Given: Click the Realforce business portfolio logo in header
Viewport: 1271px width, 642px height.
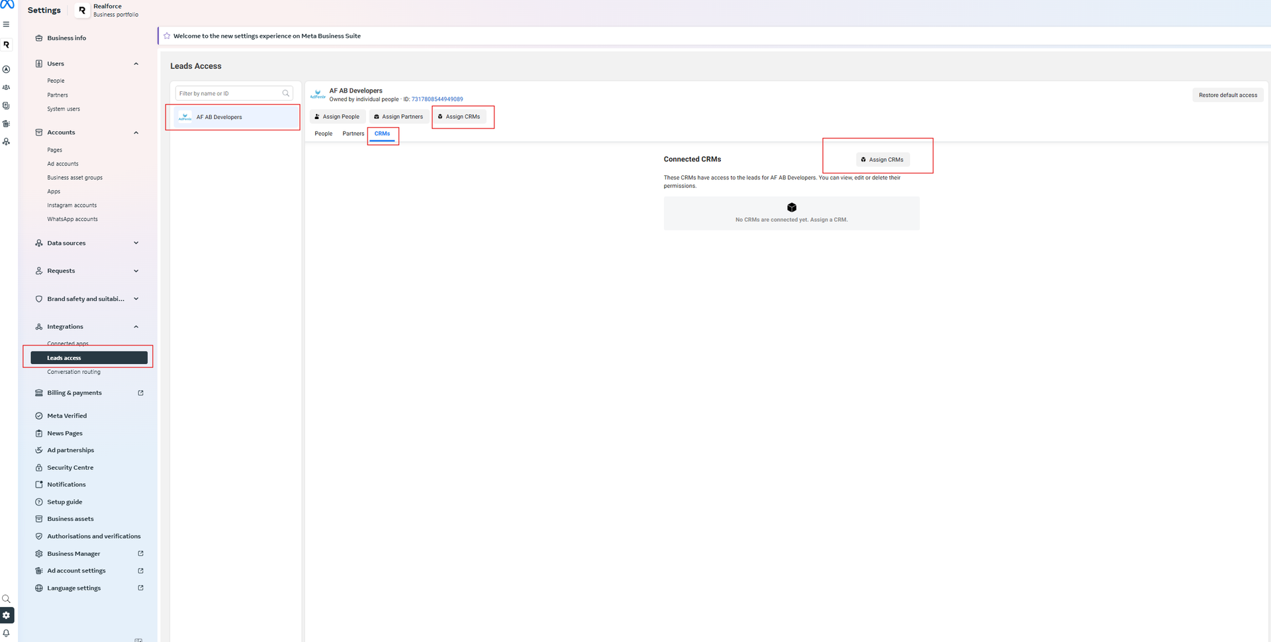Looking at the screenshot, I should 82,10.
